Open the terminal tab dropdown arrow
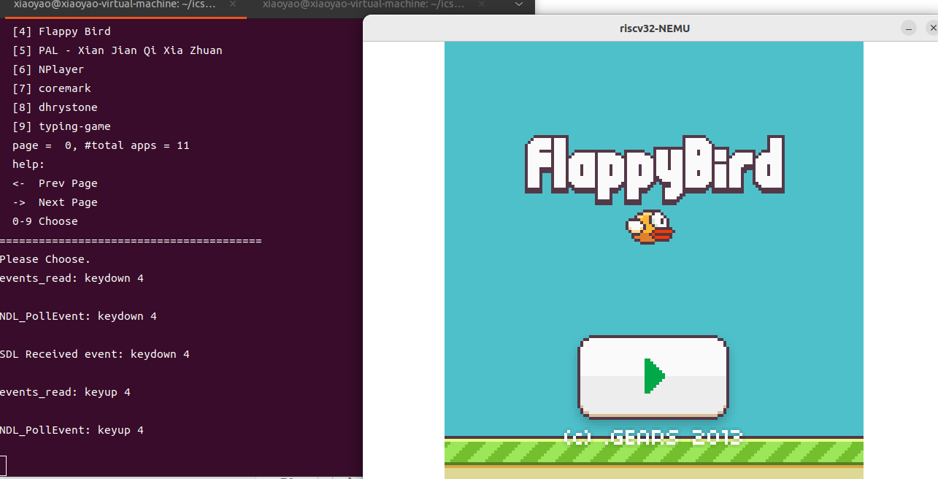The image size is (938, 479). [519, 4]
